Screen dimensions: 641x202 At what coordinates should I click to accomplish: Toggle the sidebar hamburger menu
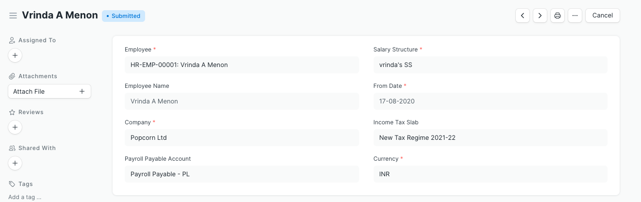(x=13, y=16)
